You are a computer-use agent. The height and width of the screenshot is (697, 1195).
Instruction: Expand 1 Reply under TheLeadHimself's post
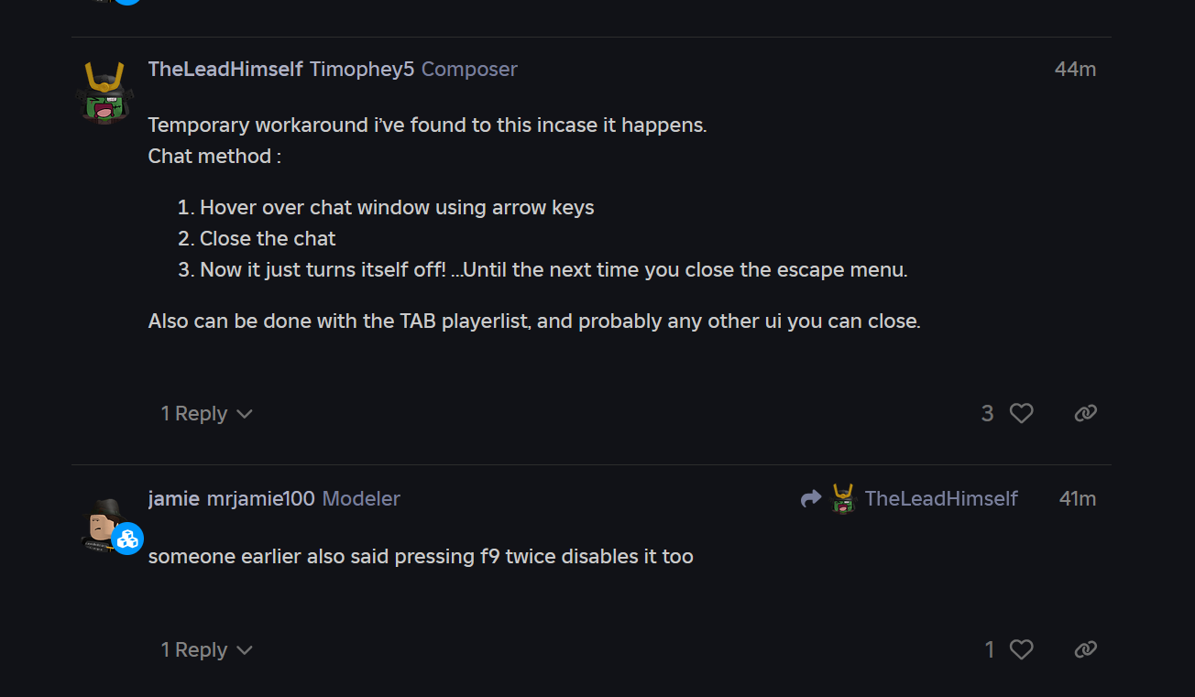click(x=194, y=414)
